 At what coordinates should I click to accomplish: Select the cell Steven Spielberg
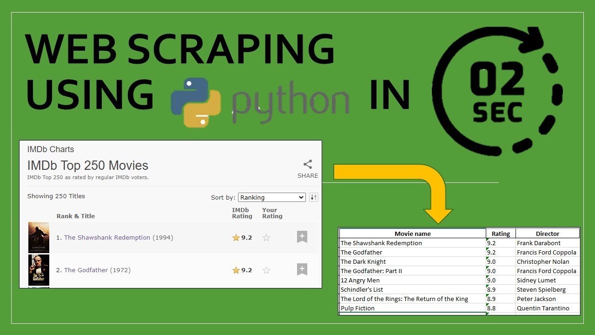tap(548, 289)
